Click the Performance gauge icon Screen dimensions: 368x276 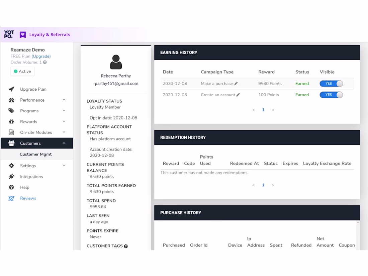coord(11,100)
